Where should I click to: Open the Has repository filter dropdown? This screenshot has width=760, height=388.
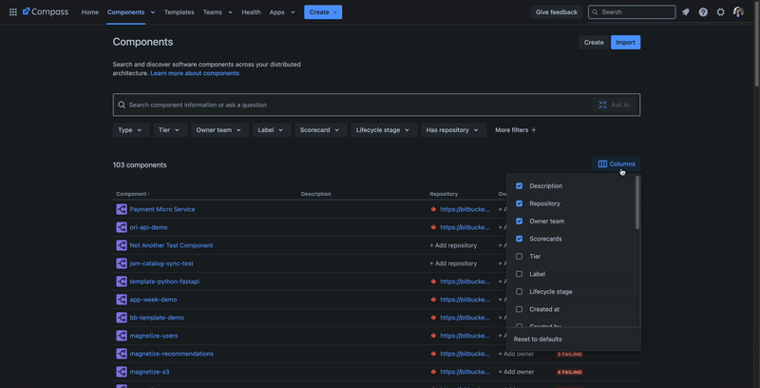[x=453, y=130]
